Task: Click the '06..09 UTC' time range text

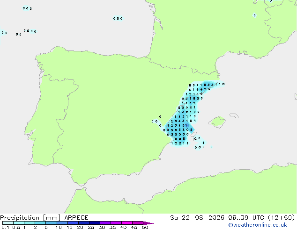Action: (246, 218)
